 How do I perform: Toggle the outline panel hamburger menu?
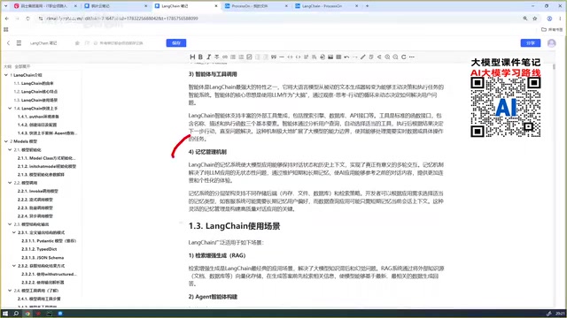click(19, 43)
